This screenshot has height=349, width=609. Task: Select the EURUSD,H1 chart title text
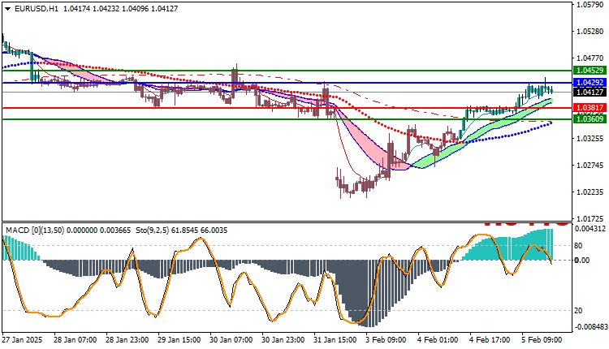tap(36, 9)
